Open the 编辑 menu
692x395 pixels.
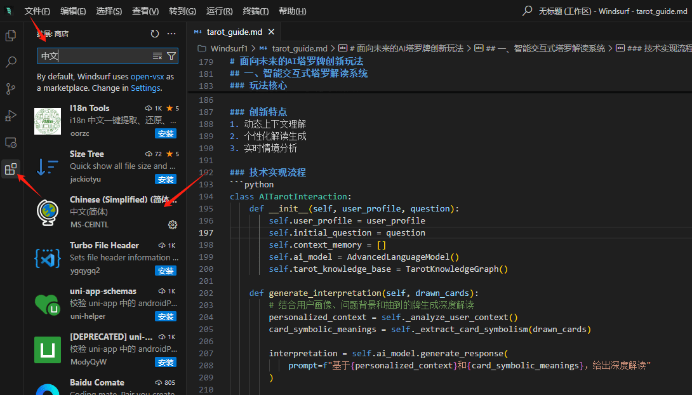(73, 11)
